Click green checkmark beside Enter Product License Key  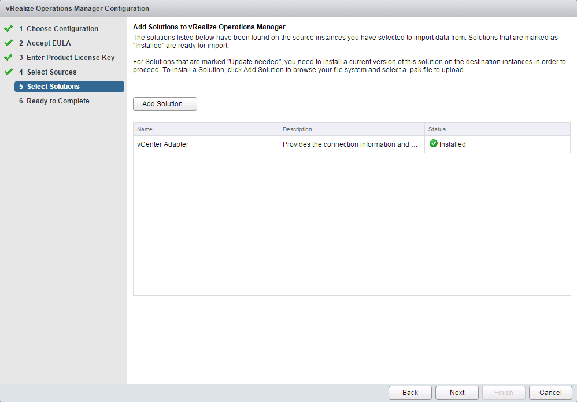(9, 57)
